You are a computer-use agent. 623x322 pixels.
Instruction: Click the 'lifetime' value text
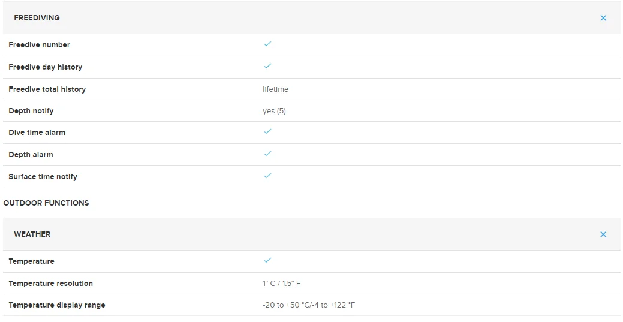(x=275, y=89)
